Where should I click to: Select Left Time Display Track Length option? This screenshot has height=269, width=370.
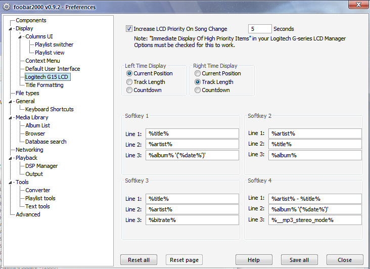[129, 82]
